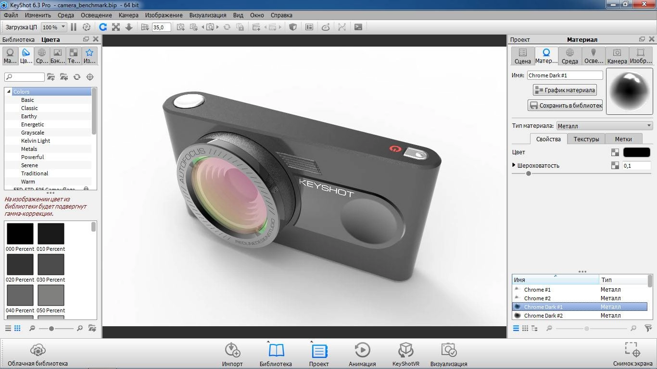Select the 030 Percent gray swatch
657x369 pixels.
[51, 264]
